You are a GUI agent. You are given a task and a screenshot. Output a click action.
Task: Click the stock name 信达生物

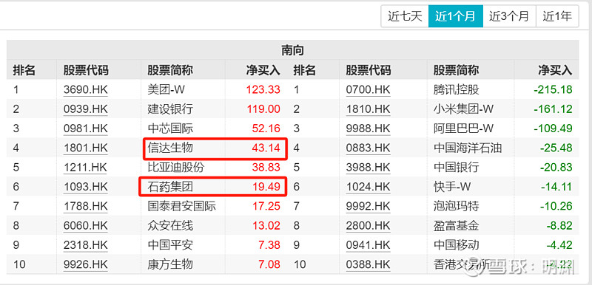170,148
